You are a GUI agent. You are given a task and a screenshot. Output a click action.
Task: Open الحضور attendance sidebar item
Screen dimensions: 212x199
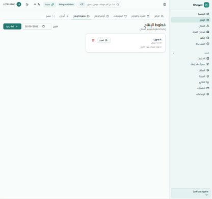(191, 58)
